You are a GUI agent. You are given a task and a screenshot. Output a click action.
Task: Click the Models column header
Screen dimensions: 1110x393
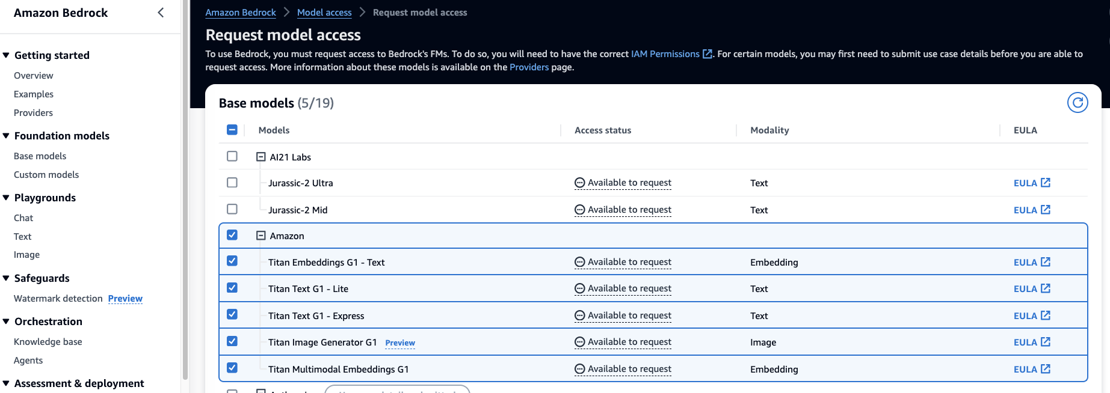point(274,130)
